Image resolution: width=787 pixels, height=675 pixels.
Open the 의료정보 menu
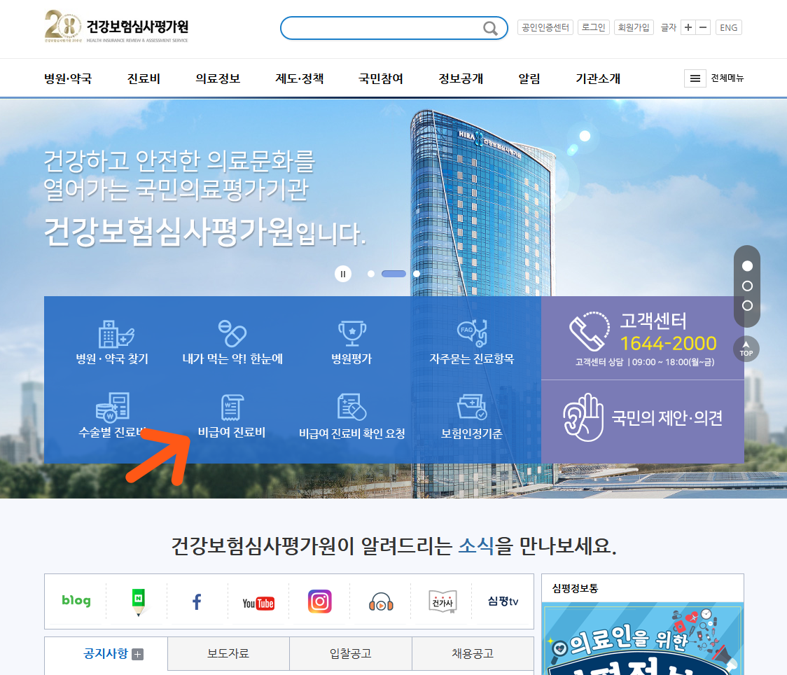(x=218, y=79)
